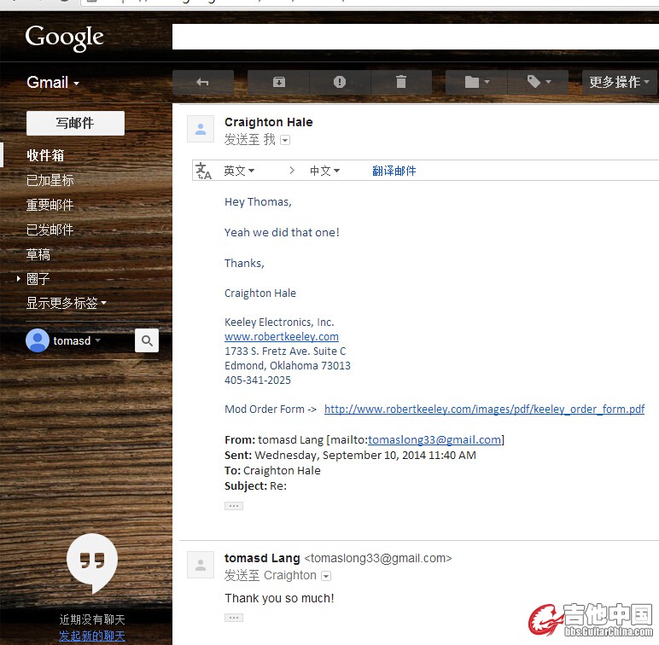Go to 已发邮件 folder

coord(50,230)
